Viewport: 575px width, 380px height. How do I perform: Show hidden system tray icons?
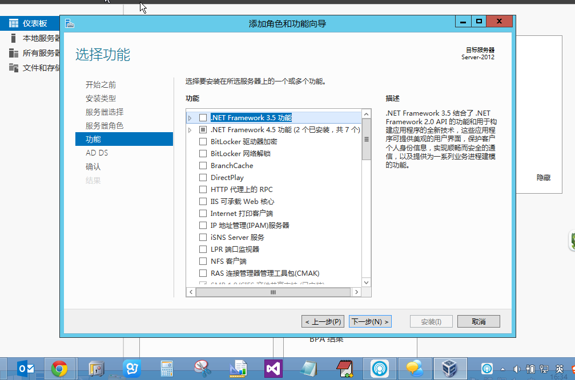click(502, 369)
